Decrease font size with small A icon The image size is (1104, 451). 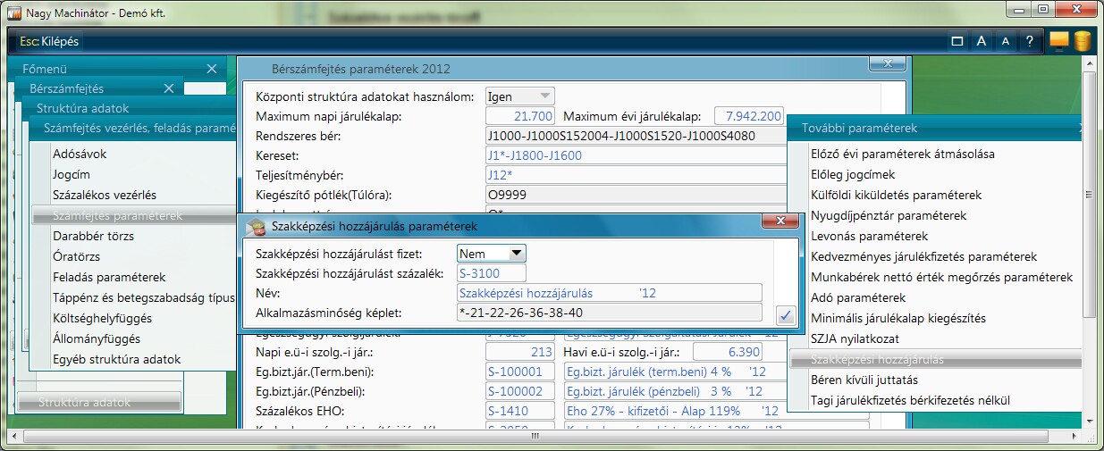coord(1006,41)
